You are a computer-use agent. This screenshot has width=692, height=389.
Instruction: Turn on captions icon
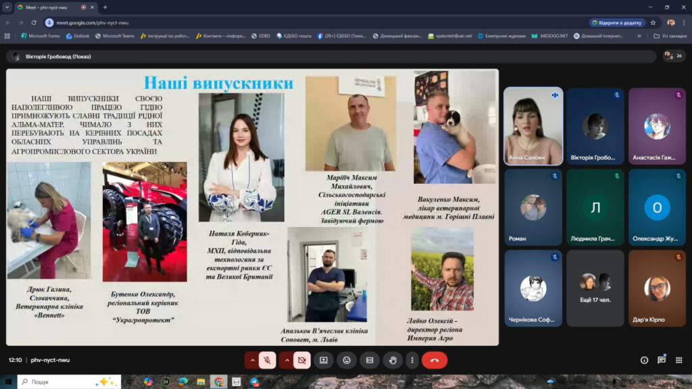[x=370, y=361]
